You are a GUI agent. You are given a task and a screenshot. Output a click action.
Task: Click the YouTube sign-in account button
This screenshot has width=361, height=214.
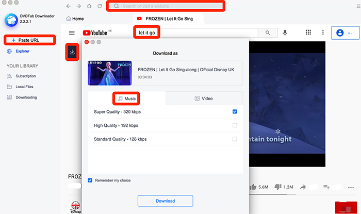pyautogui.click(x=346, y=33)
